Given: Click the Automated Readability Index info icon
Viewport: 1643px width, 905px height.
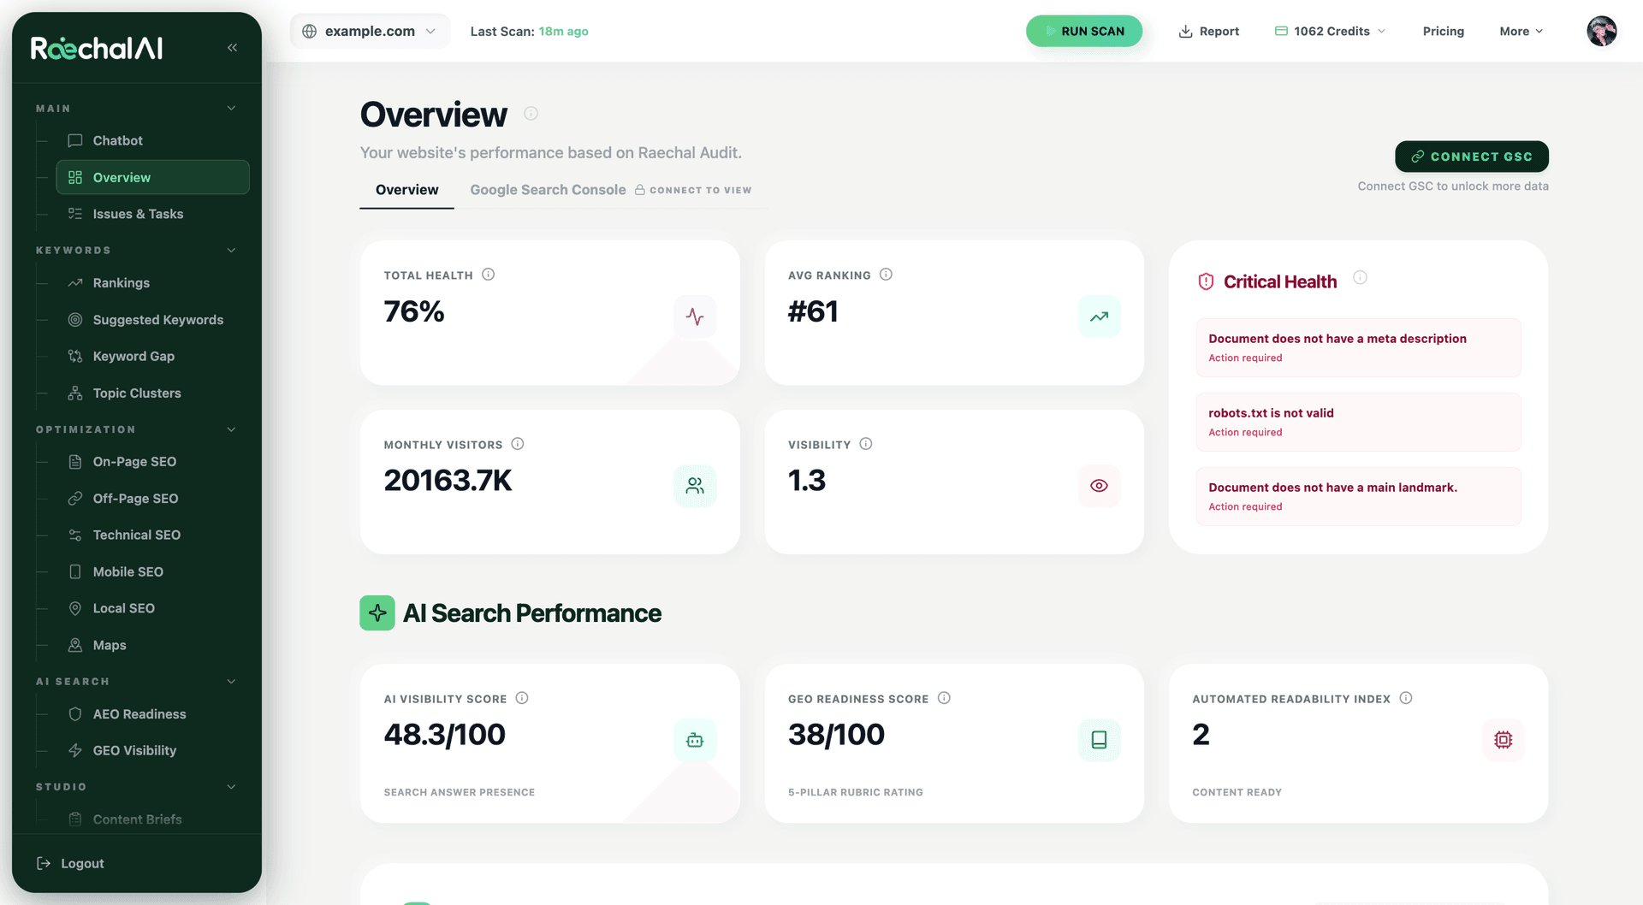Looking at the screenshot, I should (1405, 698).
